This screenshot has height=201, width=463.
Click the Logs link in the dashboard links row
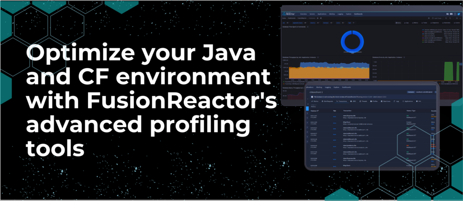point(406,23)
